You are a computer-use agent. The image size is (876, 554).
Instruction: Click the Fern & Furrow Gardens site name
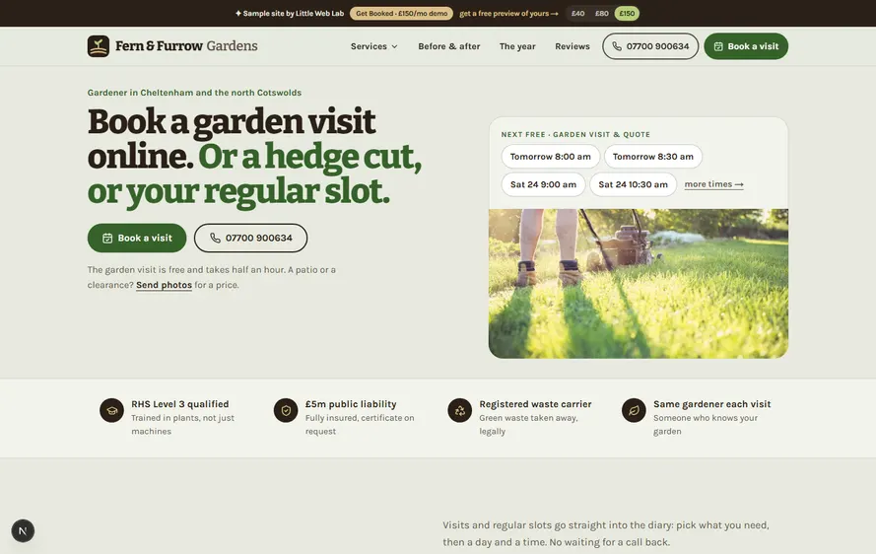pos(186,46)
